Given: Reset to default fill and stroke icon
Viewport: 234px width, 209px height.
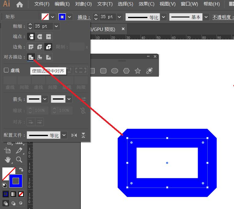Looking at the screenshot, I should click(5, 185).
